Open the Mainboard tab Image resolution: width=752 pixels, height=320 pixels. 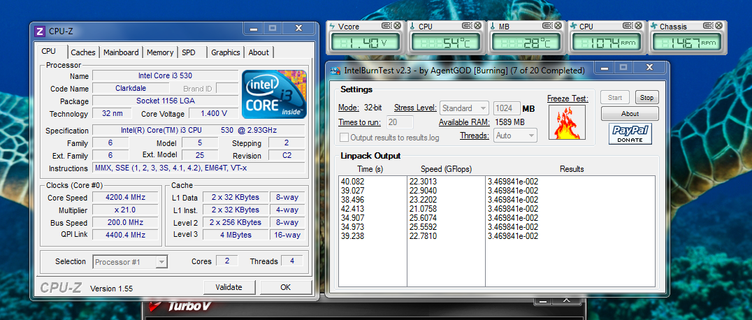[121, 52]
